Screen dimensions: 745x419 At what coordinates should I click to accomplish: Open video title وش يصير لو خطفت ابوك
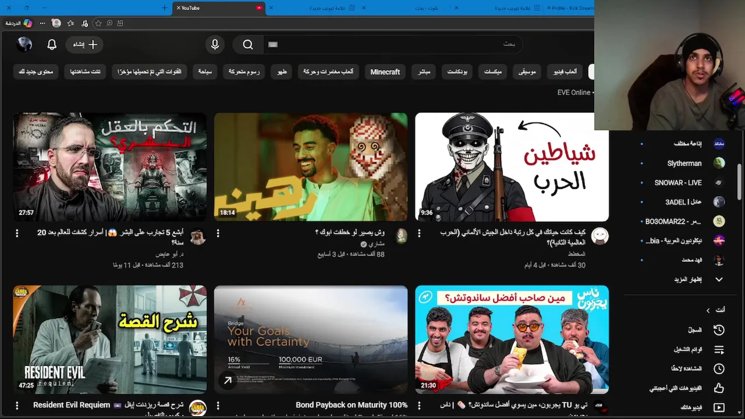point(350,232)
